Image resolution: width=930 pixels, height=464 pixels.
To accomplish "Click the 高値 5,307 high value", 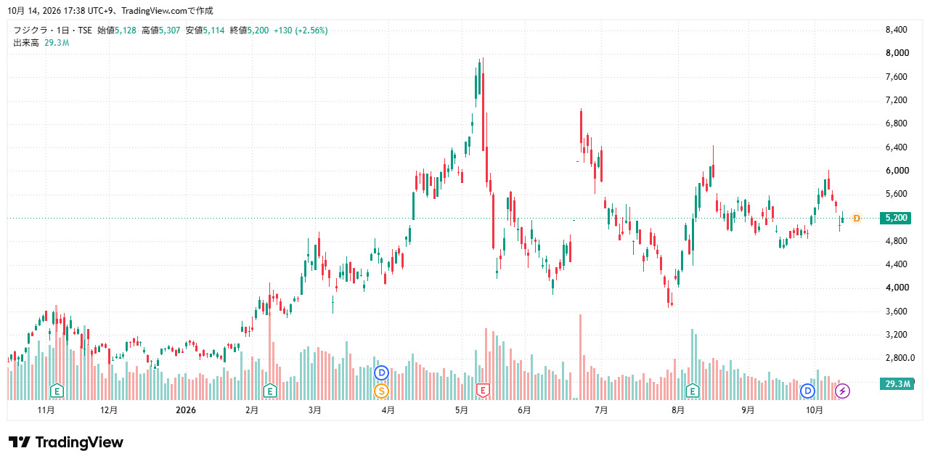I will (161, 30).
